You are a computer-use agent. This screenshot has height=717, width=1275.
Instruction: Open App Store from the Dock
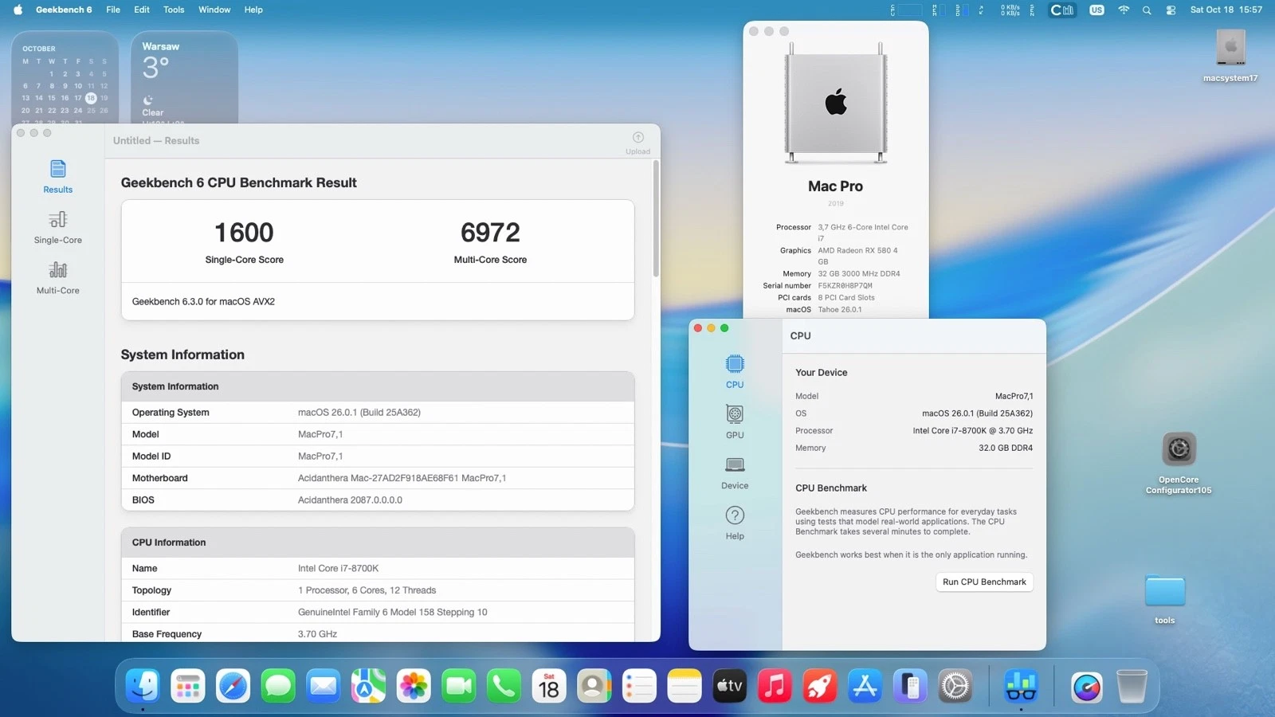point(865,686)
